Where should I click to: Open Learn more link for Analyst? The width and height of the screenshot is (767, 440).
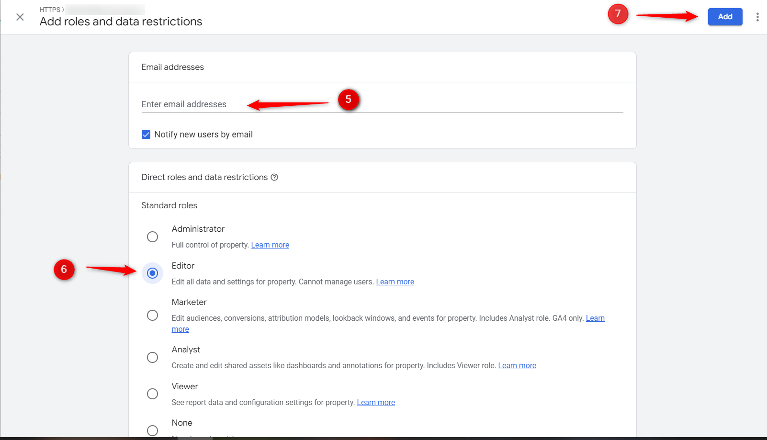click(x=517, y=366)
